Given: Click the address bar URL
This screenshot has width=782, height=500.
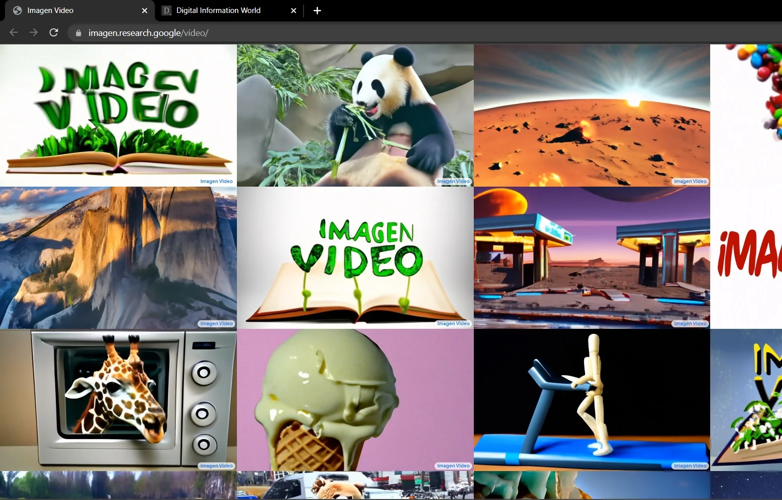Looking at the screenshot, I should coord(148,33).
